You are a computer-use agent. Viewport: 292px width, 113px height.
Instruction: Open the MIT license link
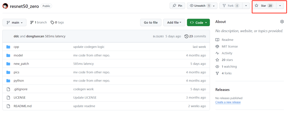click(230, 47)
